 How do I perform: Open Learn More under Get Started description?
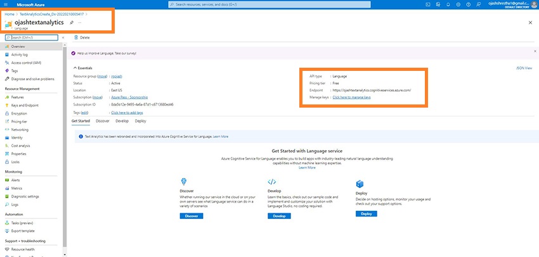(x=307, y=168)
